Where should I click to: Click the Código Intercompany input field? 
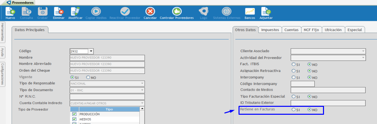303,84
